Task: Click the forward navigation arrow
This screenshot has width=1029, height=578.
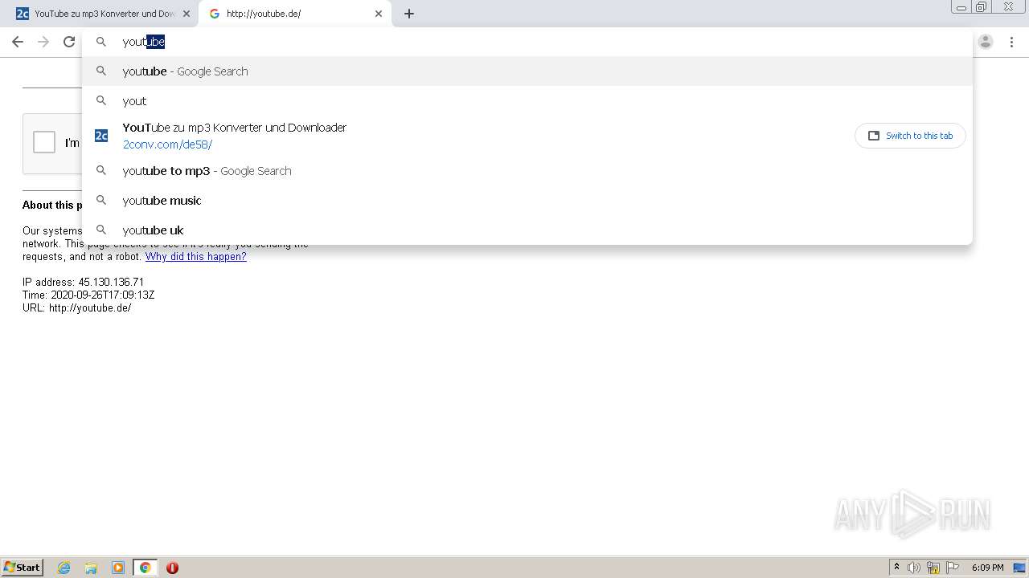Action: point(43,42)
